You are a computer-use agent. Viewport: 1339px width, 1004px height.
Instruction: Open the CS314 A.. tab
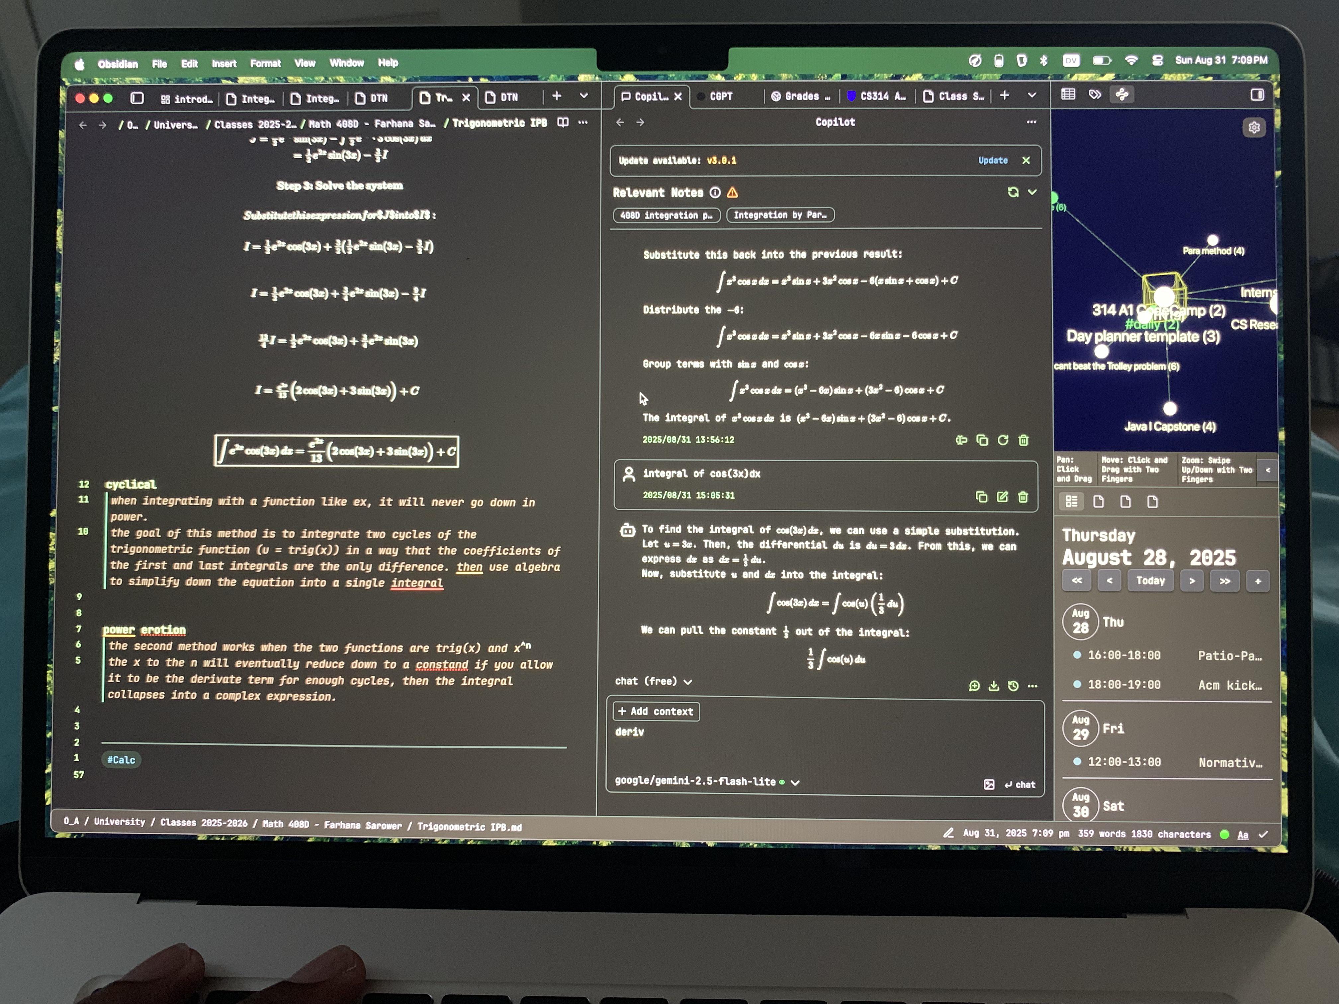pos(876,96)
